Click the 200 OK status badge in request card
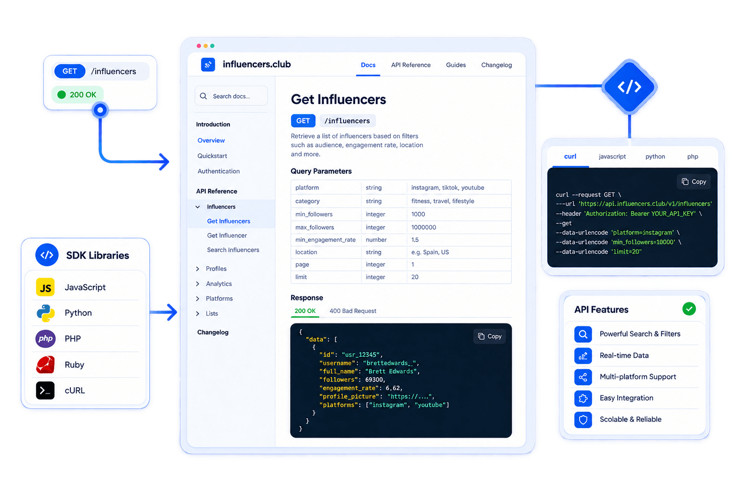 tap(78, 95)
